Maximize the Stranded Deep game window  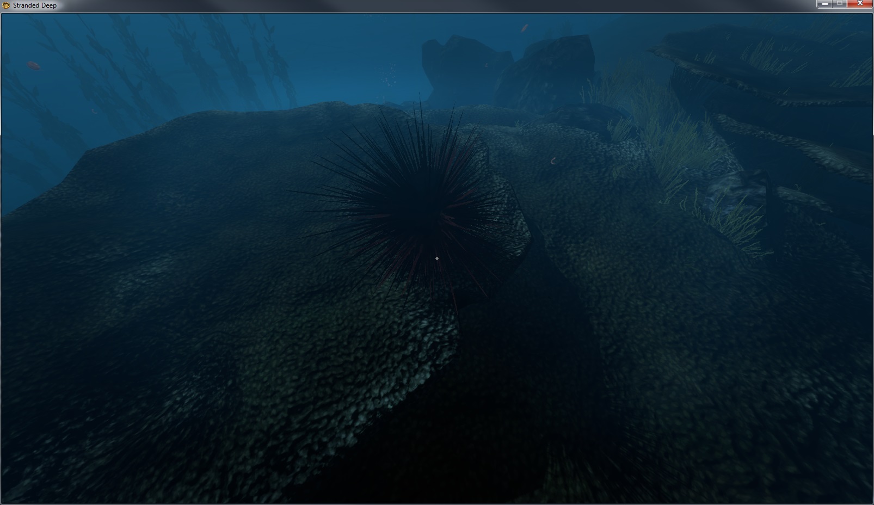tap(840, 4)
